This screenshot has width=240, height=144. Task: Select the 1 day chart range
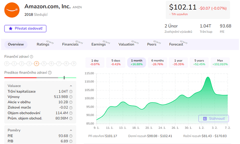pos(95,62)
